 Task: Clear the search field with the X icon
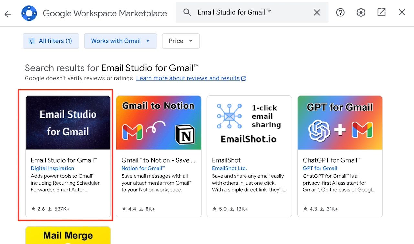[x=317, y=13]
